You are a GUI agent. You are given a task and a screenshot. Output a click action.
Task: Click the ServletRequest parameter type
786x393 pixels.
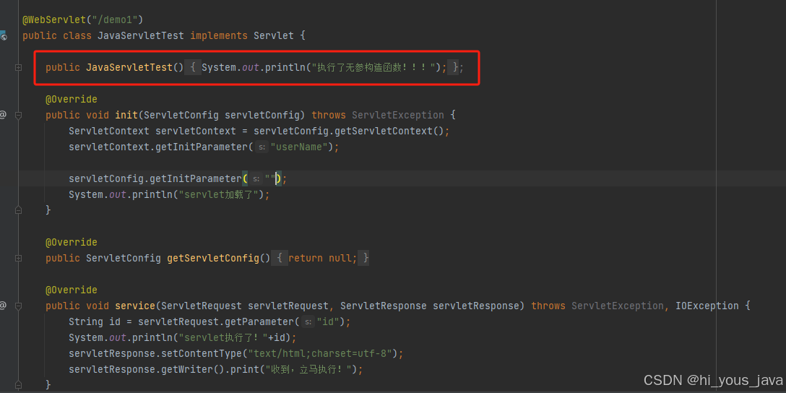(202, 306)
